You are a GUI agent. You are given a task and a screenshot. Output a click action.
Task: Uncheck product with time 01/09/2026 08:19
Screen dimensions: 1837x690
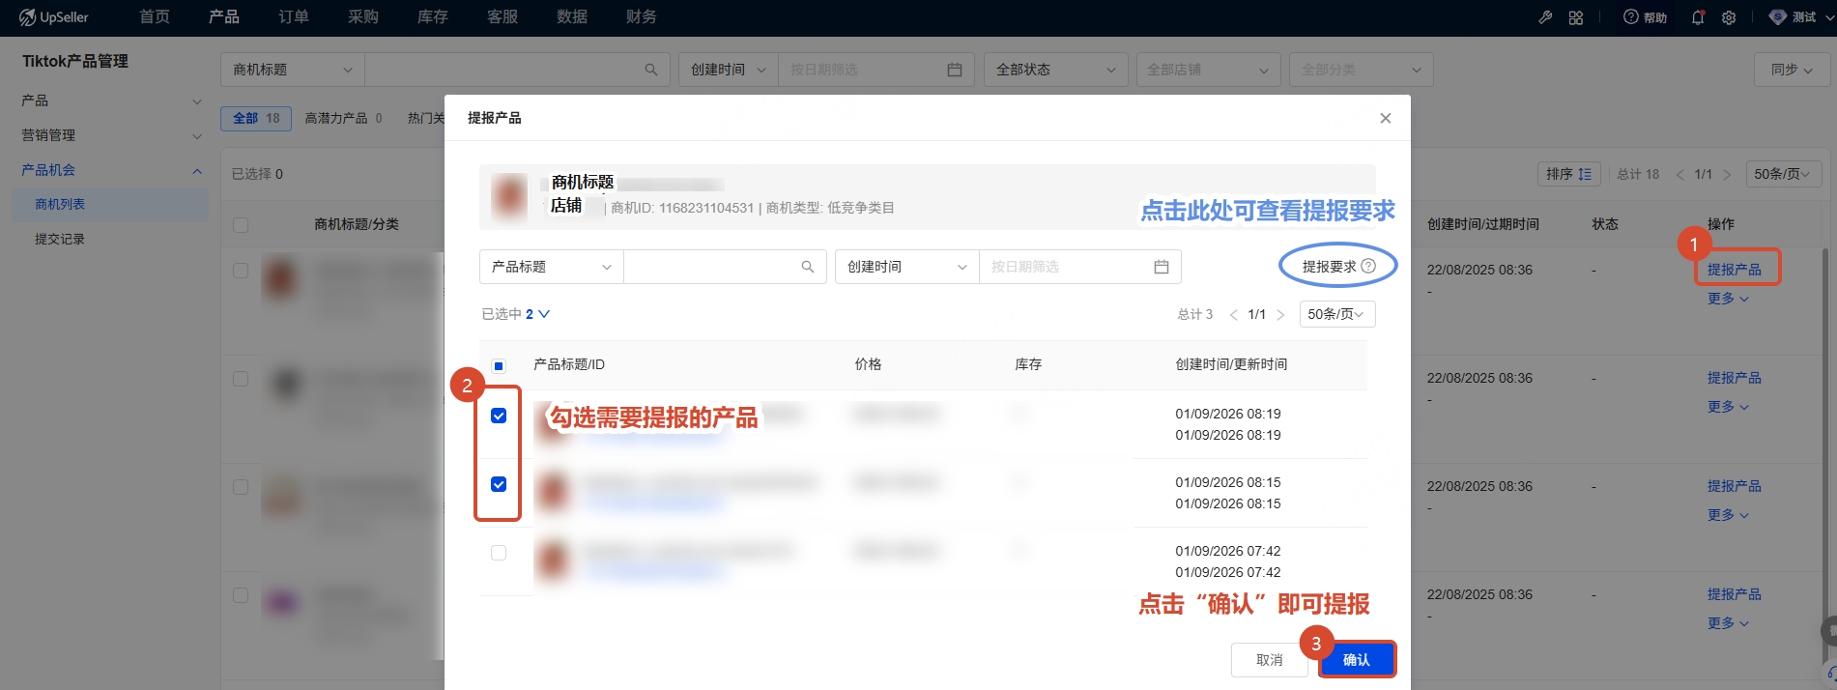(x=499, y=416)
